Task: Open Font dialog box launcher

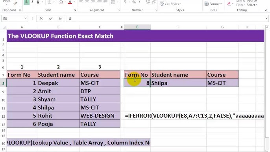Action: click(75, 10)
